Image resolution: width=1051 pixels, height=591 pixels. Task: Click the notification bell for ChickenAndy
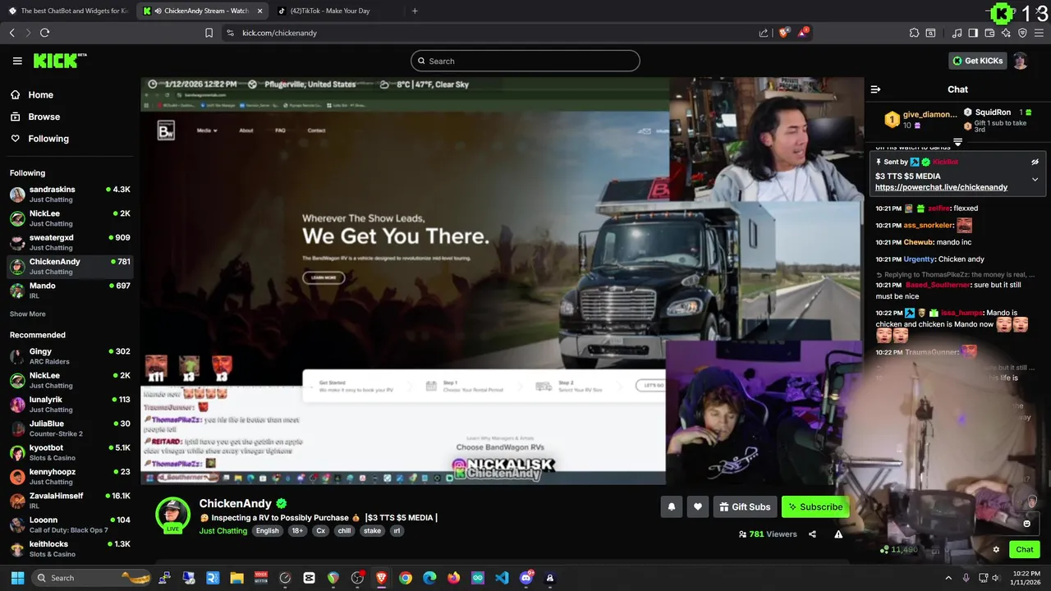click(671, 507)
